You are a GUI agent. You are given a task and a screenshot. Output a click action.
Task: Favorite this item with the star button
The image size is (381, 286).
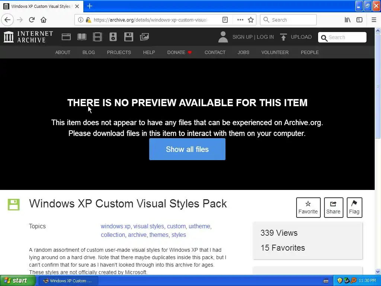tap(308, 207)
